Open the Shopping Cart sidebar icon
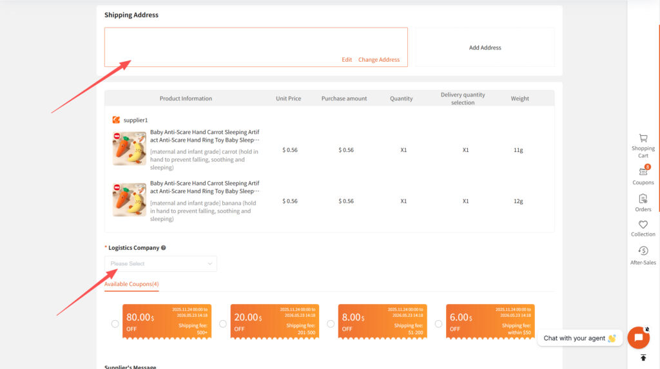 (x=643, y=138)
